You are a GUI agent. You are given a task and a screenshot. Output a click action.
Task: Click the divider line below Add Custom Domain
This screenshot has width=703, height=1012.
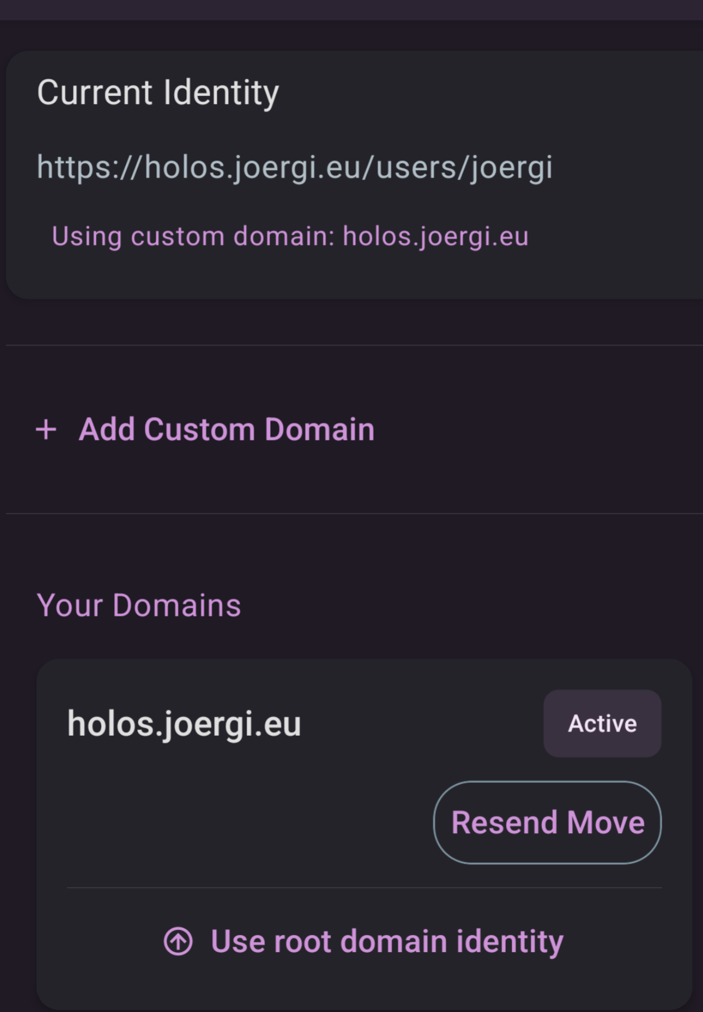click(x=354, y=513)
